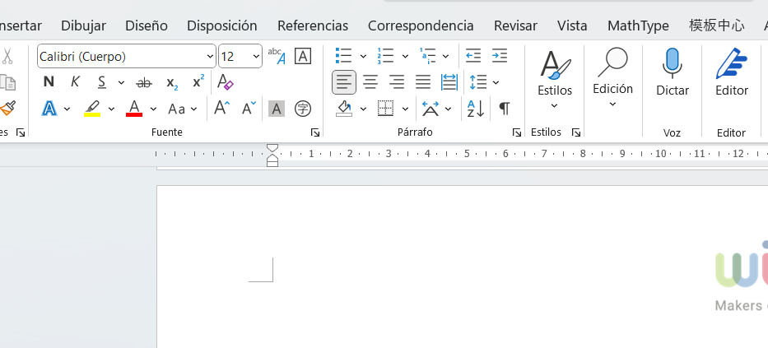The image size is (768, 348).
Task: Click the Increase Indent icon
Action: coord(500,56)
